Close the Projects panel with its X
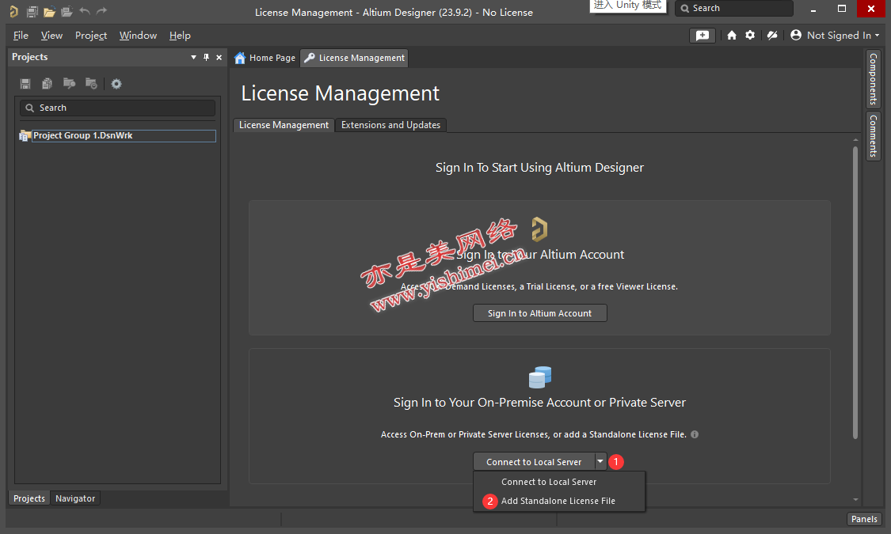This screenshot has width=891, height=534. (x=219, y=57)
